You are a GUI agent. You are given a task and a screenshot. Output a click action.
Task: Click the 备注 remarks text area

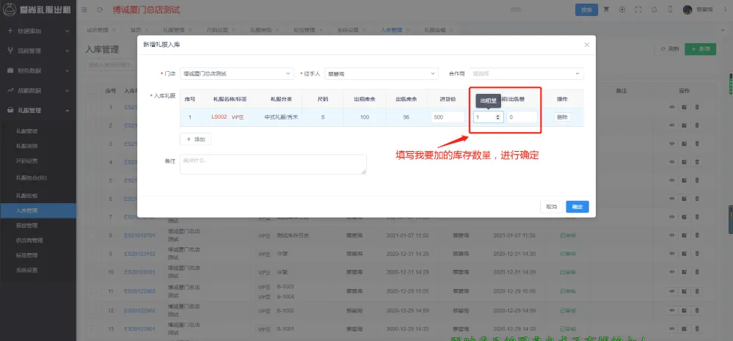pyautogui.click(x=273, y=164)
